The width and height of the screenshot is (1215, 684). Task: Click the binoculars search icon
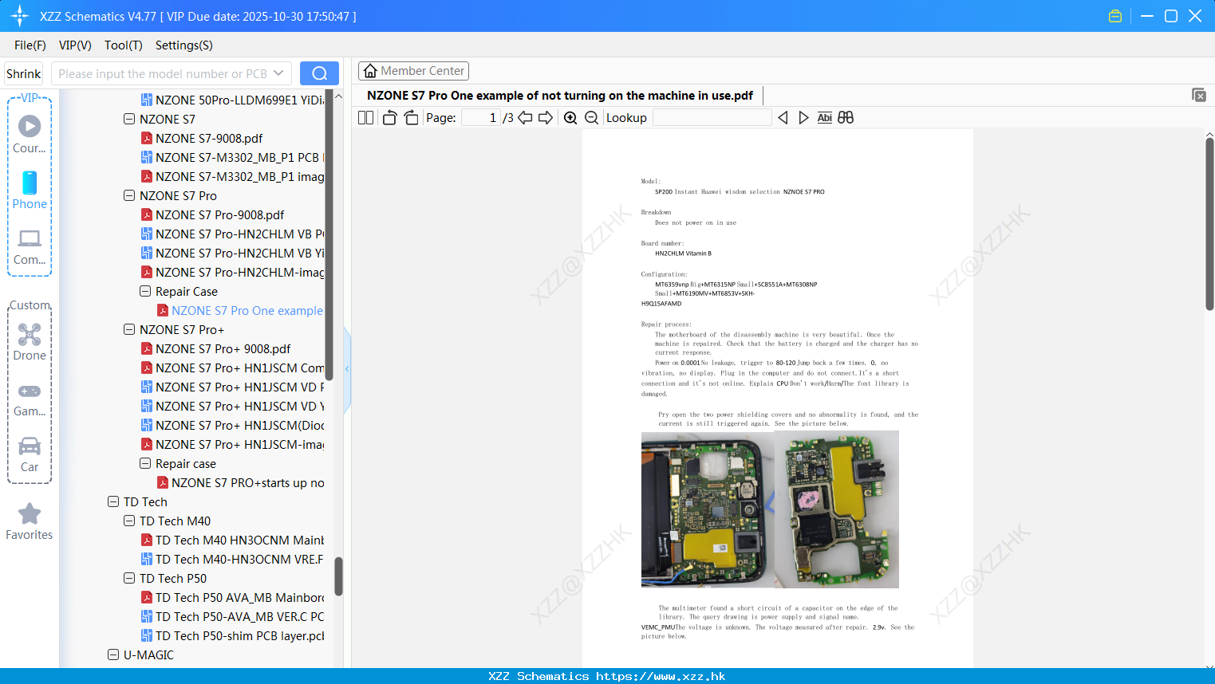tap(846, 117)
